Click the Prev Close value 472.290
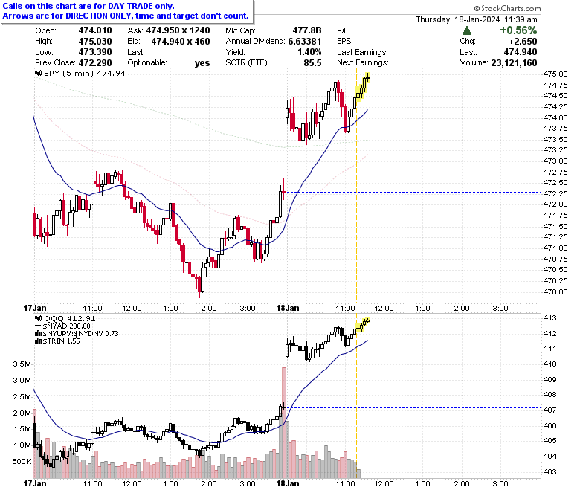The height and width of the screenshot is (490, 580). (95, 63)
